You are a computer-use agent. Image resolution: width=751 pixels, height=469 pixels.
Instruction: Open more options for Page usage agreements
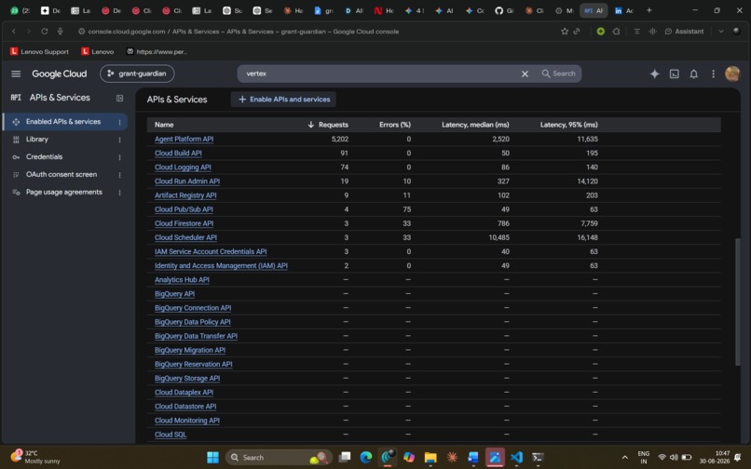[120, 193]
